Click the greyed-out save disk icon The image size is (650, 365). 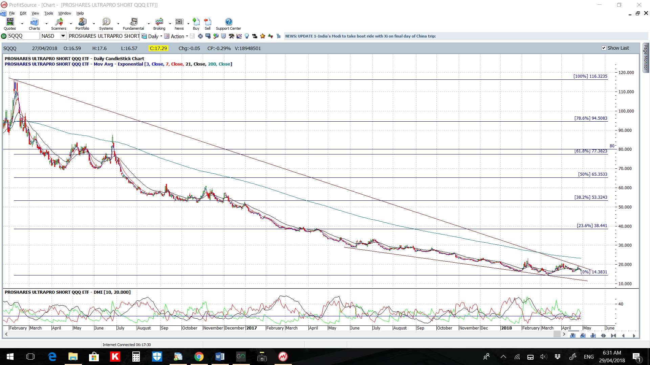tap(192, 36)
